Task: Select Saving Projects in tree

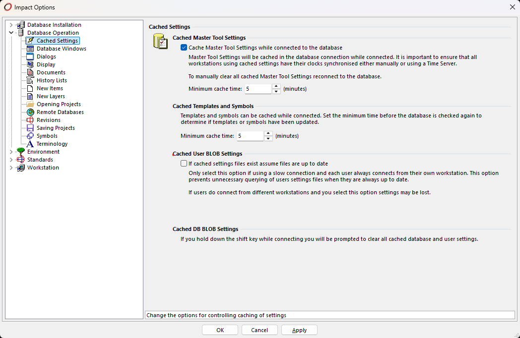Action: [x=56, y=128]
